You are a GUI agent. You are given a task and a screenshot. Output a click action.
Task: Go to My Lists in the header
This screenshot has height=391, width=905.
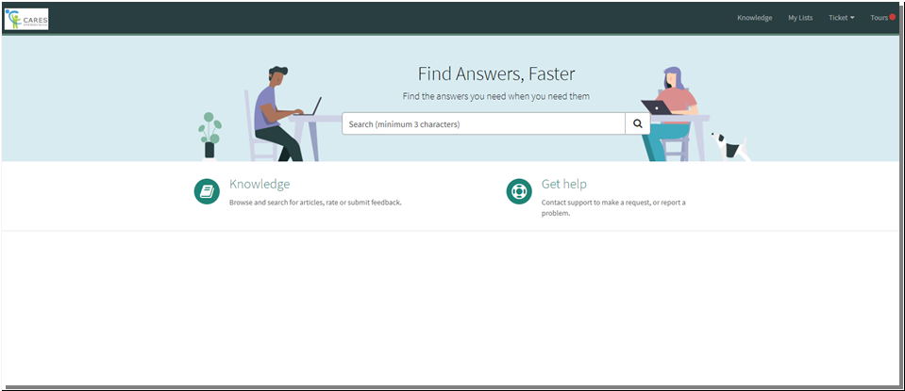click(800, 18)
